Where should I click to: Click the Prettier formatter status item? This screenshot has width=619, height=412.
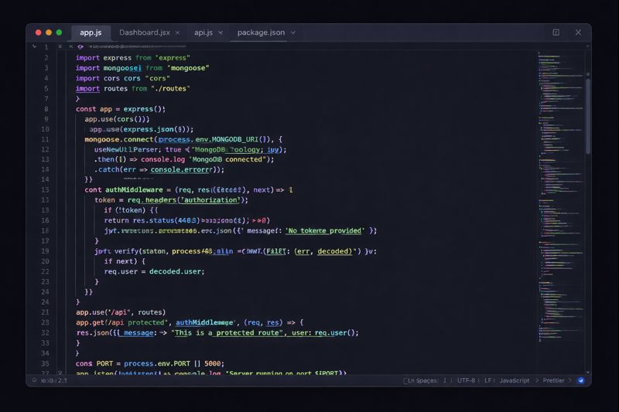[553, 380]
